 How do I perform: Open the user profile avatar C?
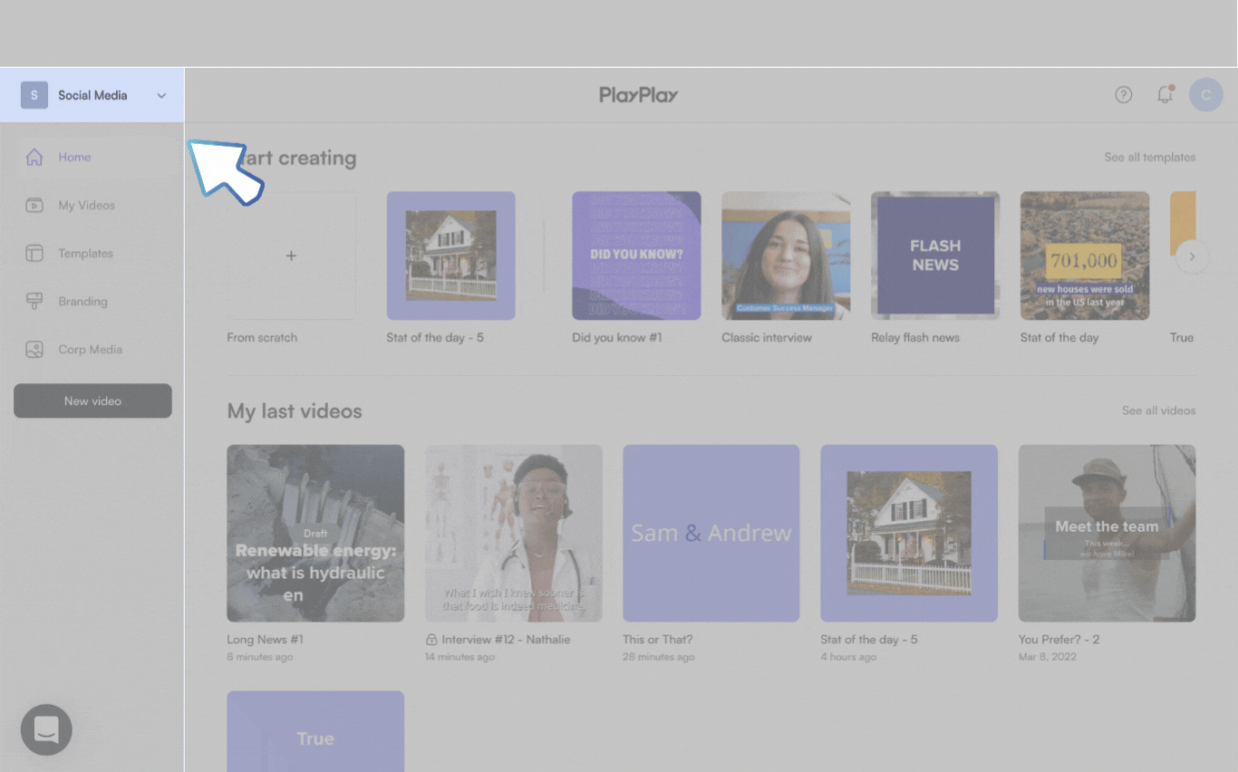point(1206,94)
